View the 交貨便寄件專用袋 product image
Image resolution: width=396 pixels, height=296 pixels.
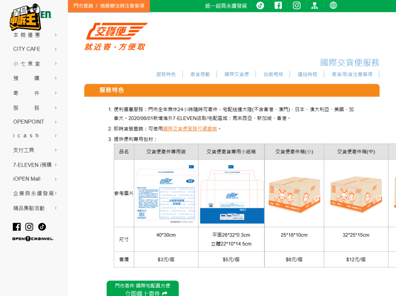tap(166, 193)
